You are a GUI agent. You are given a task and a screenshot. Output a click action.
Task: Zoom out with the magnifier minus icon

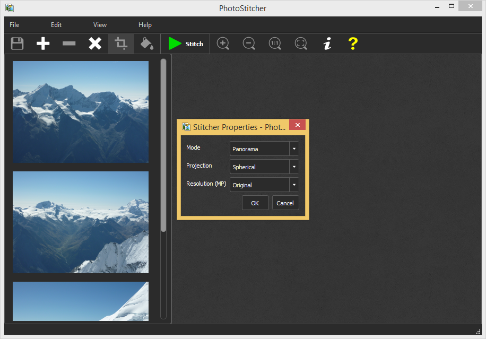[x=249, y=44]
